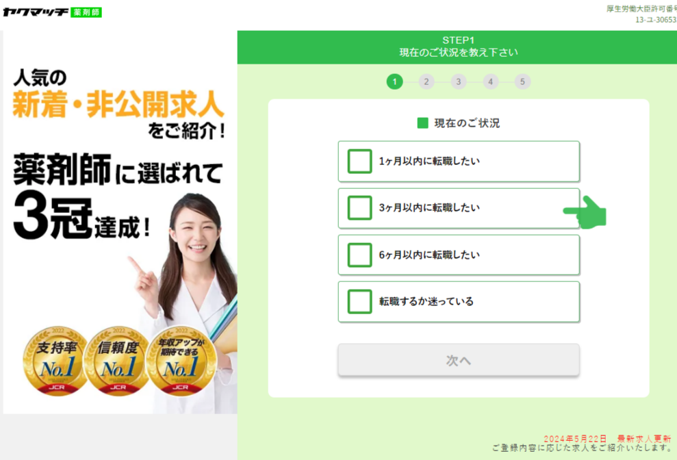Click the green pointing hand icon
This screenshot has width=677, height=460.
(585, 212)
